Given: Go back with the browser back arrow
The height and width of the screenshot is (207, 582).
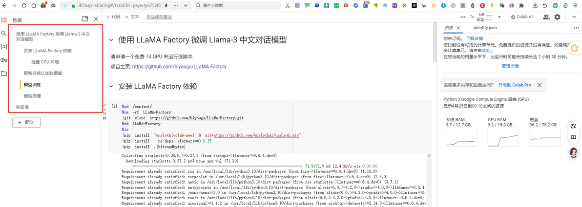Looking at the screenshot, I should [x=4, y=5].
